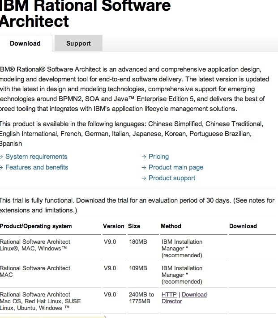
Task: Click V9.0 in the 109MB row
Action: 110,268
